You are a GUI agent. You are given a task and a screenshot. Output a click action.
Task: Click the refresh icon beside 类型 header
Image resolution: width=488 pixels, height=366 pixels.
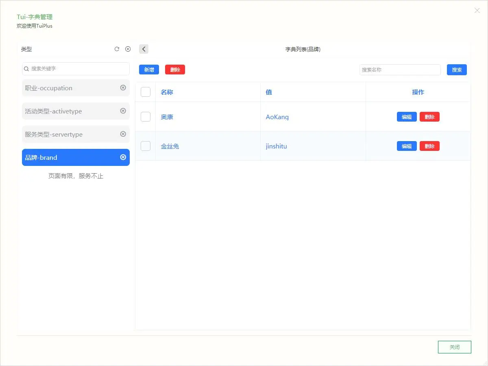click(117, 49)
